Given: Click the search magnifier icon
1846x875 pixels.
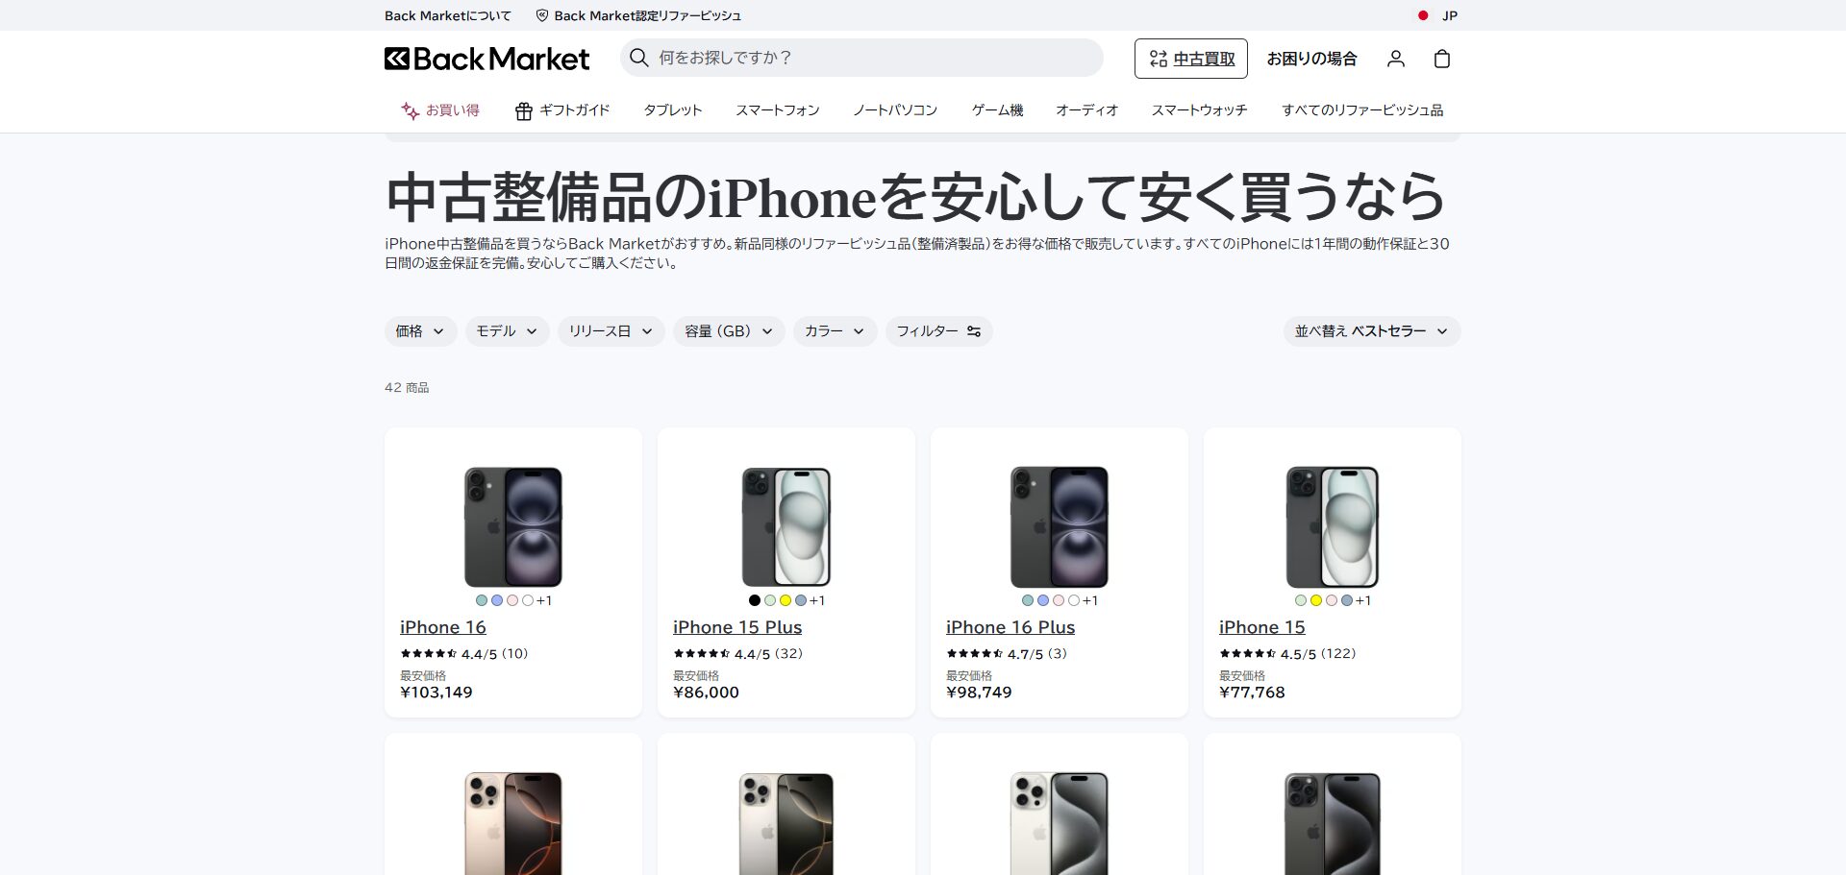Looking at the screenshot, I should [639, 58].
